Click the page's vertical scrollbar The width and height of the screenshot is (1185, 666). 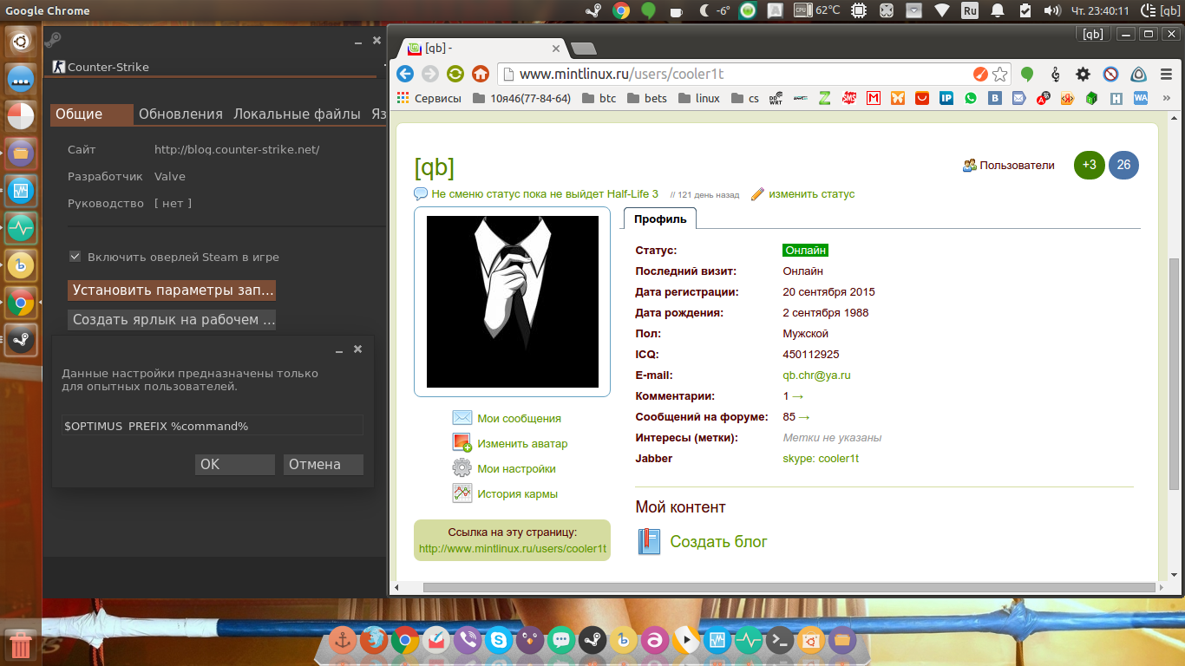(1173, 373)
